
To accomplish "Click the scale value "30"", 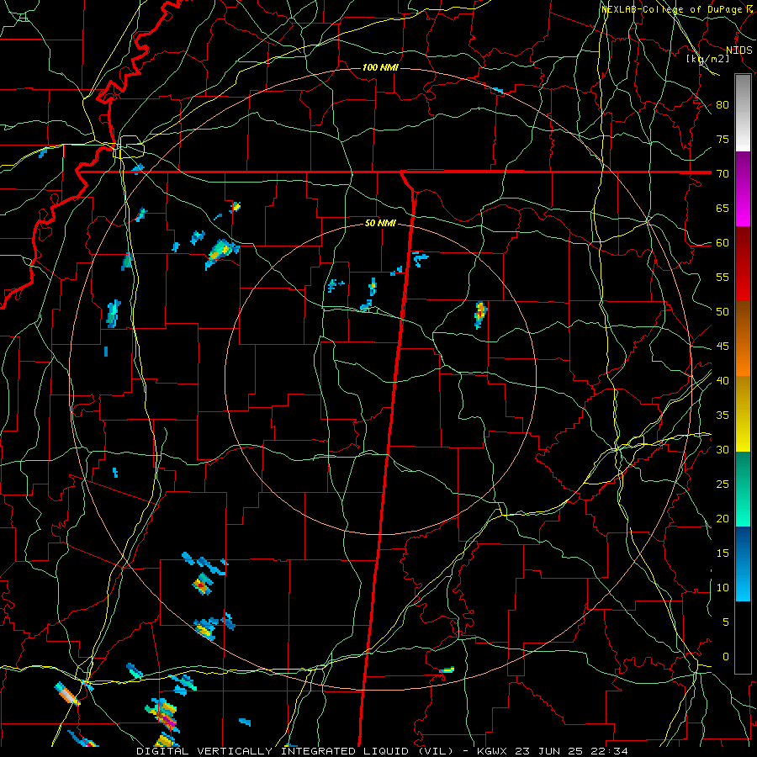I will 723,449.
